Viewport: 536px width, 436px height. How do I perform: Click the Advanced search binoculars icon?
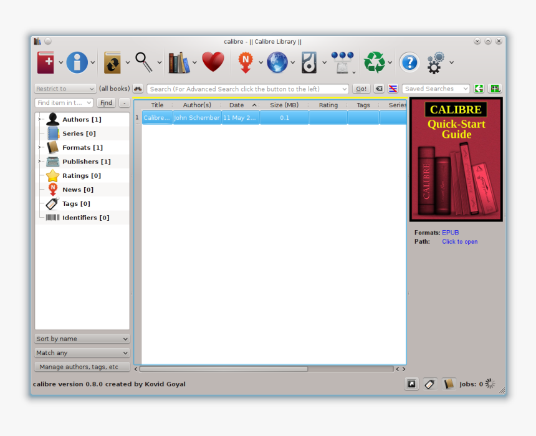pyautogui.click(x=138, y=89)
